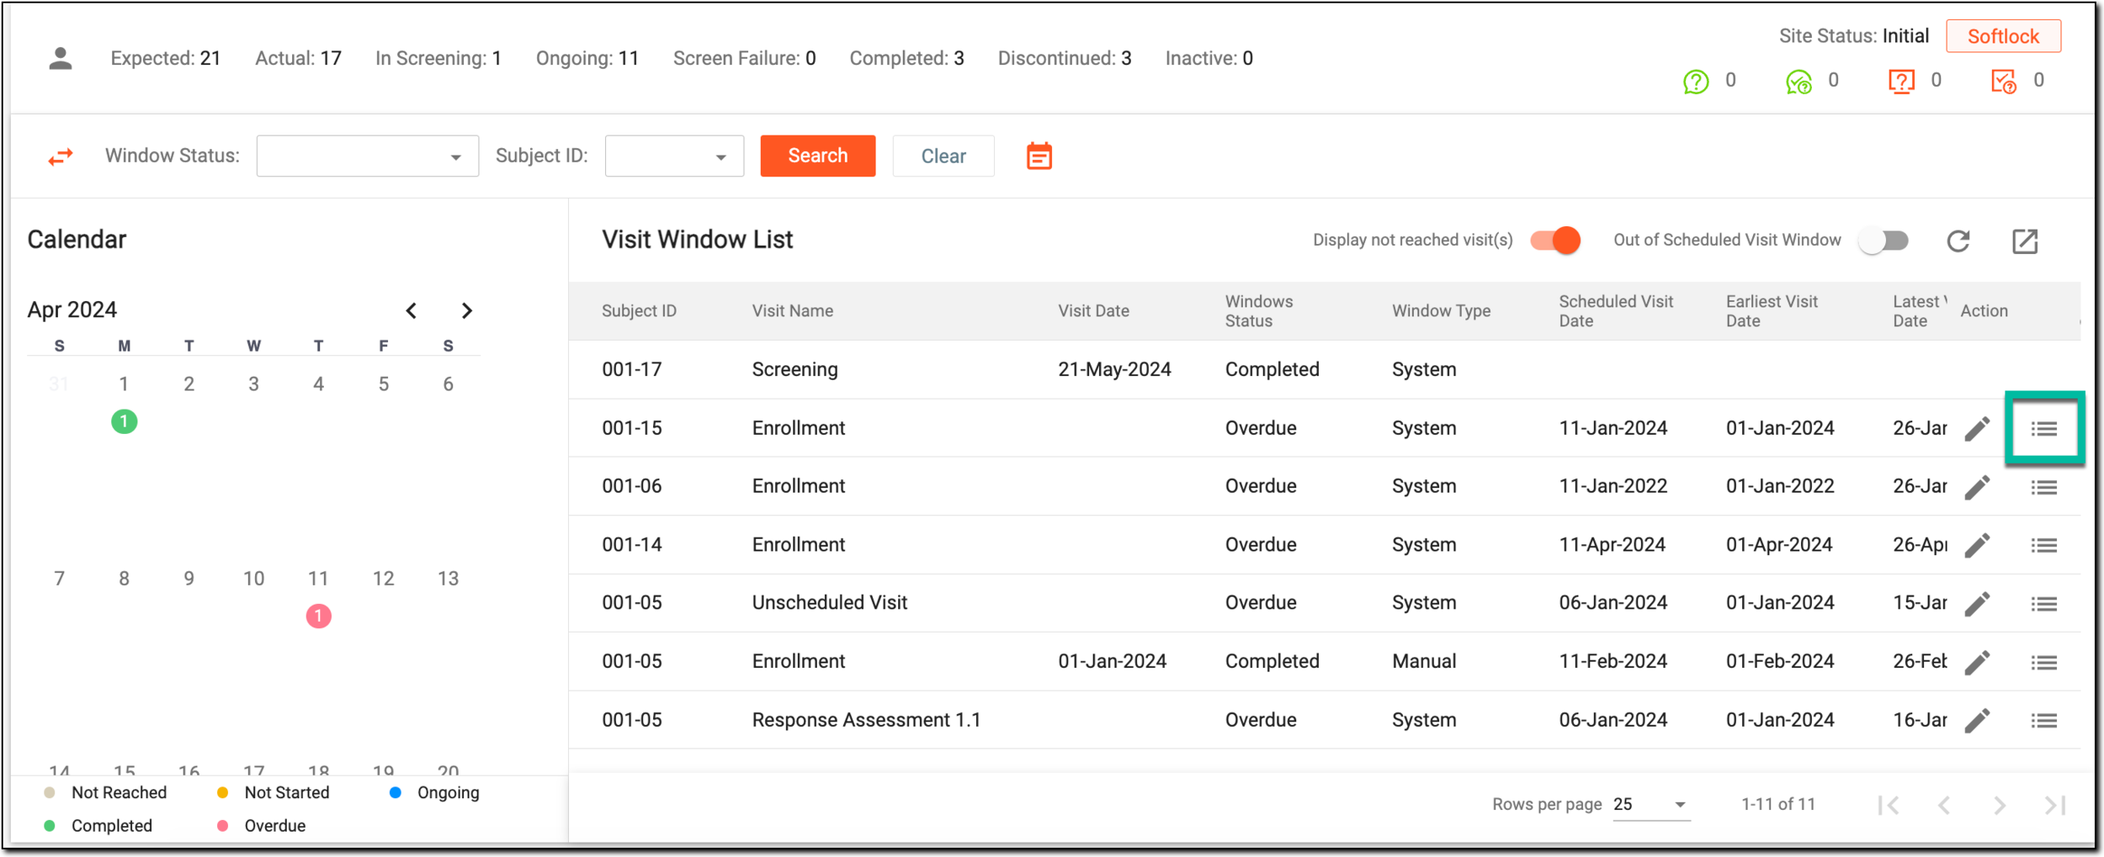
Task: Refresh the Visit Window List
Action: tap(1958, 241)
